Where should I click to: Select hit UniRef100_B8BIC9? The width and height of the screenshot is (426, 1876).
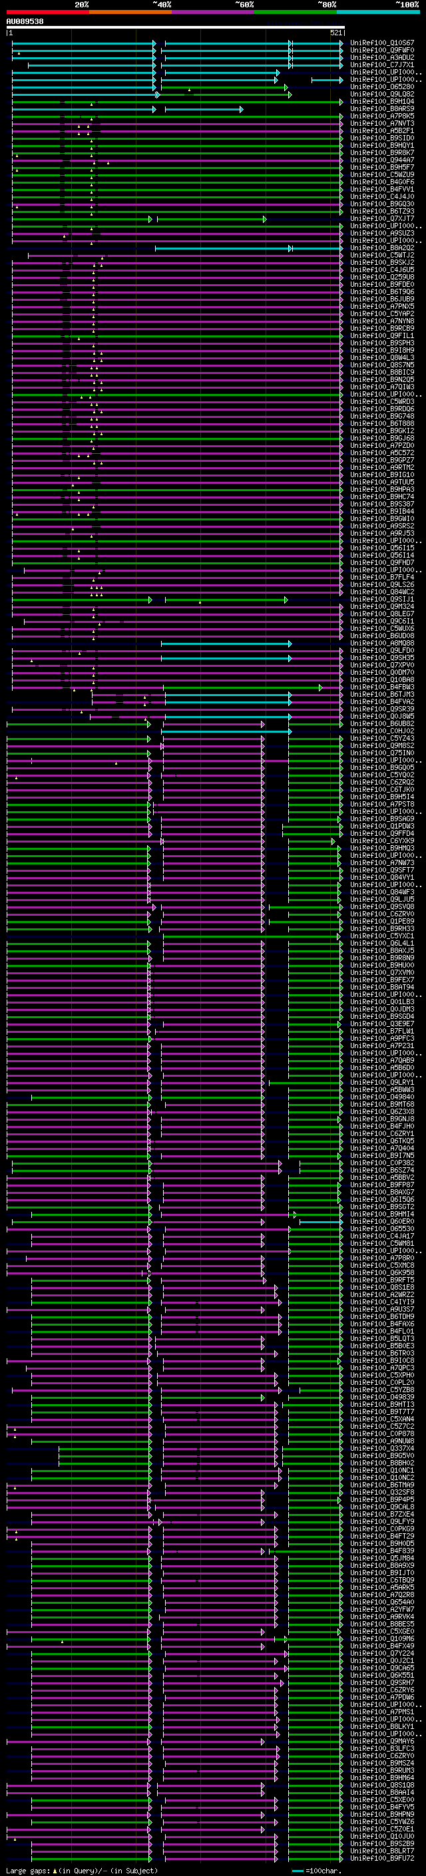[382, 372]
